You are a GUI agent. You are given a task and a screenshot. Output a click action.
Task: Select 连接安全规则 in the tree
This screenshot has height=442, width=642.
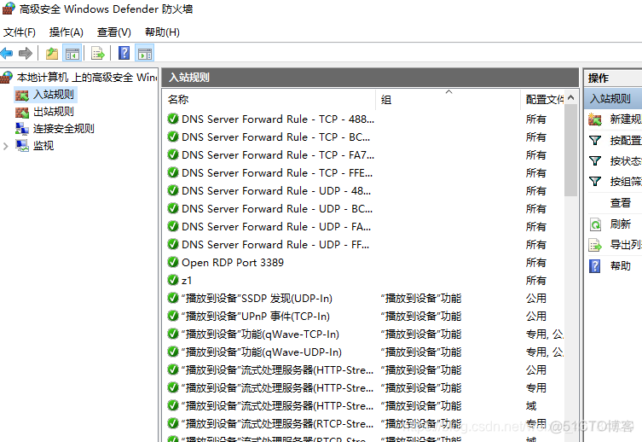tap(63, 129)
